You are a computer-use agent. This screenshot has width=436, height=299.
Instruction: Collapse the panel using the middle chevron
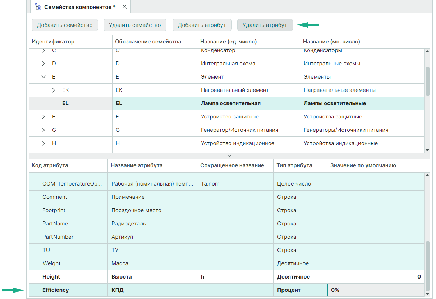(x=230, y=156)
